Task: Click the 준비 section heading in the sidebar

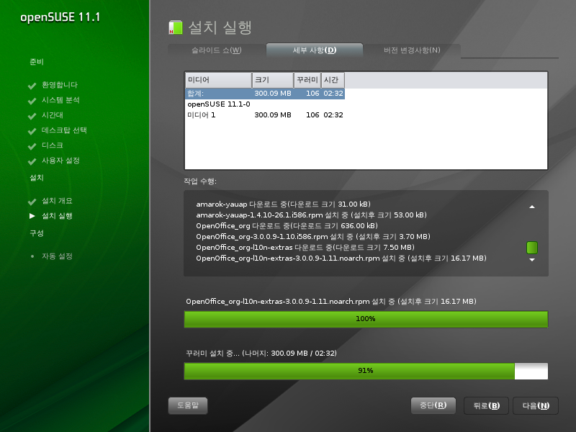Action: click(37, 62)
